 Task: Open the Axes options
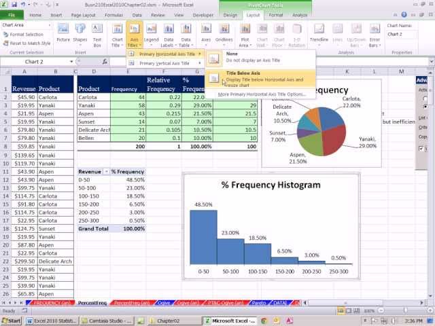[x=206, y=35]
